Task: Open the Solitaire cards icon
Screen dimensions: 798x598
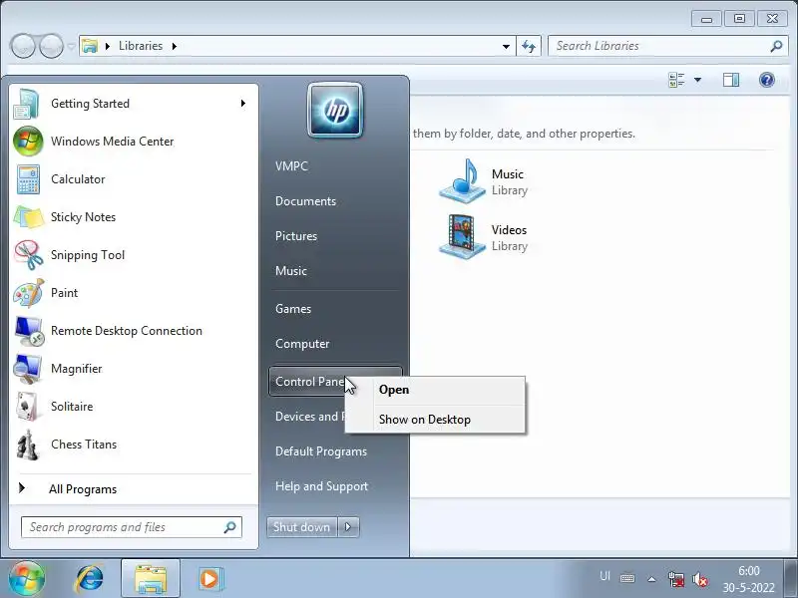Action: [28, 407]
